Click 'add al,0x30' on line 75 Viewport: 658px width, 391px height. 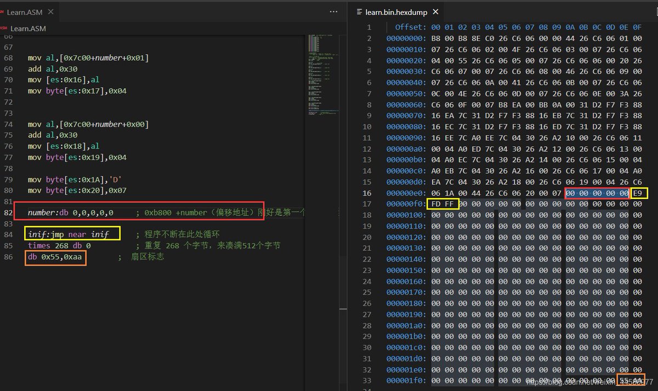[x=53, y=135]
